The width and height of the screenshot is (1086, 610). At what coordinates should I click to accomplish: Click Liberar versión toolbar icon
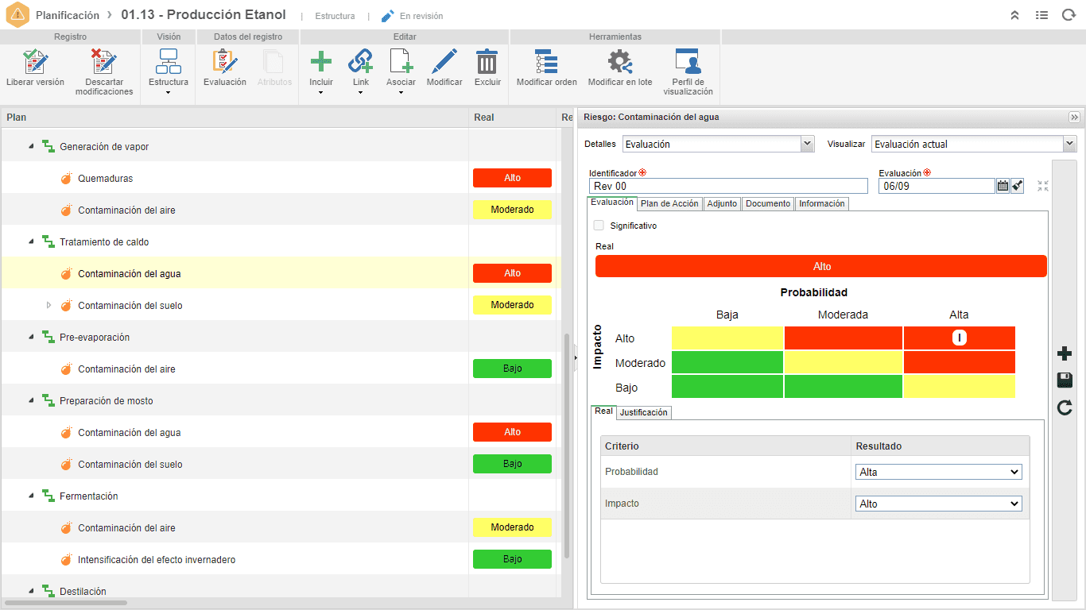tap(36, 61)
